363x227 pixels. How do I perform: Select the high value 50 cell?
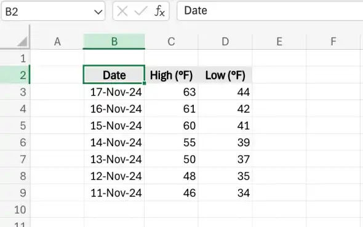[x=171, y=159]
